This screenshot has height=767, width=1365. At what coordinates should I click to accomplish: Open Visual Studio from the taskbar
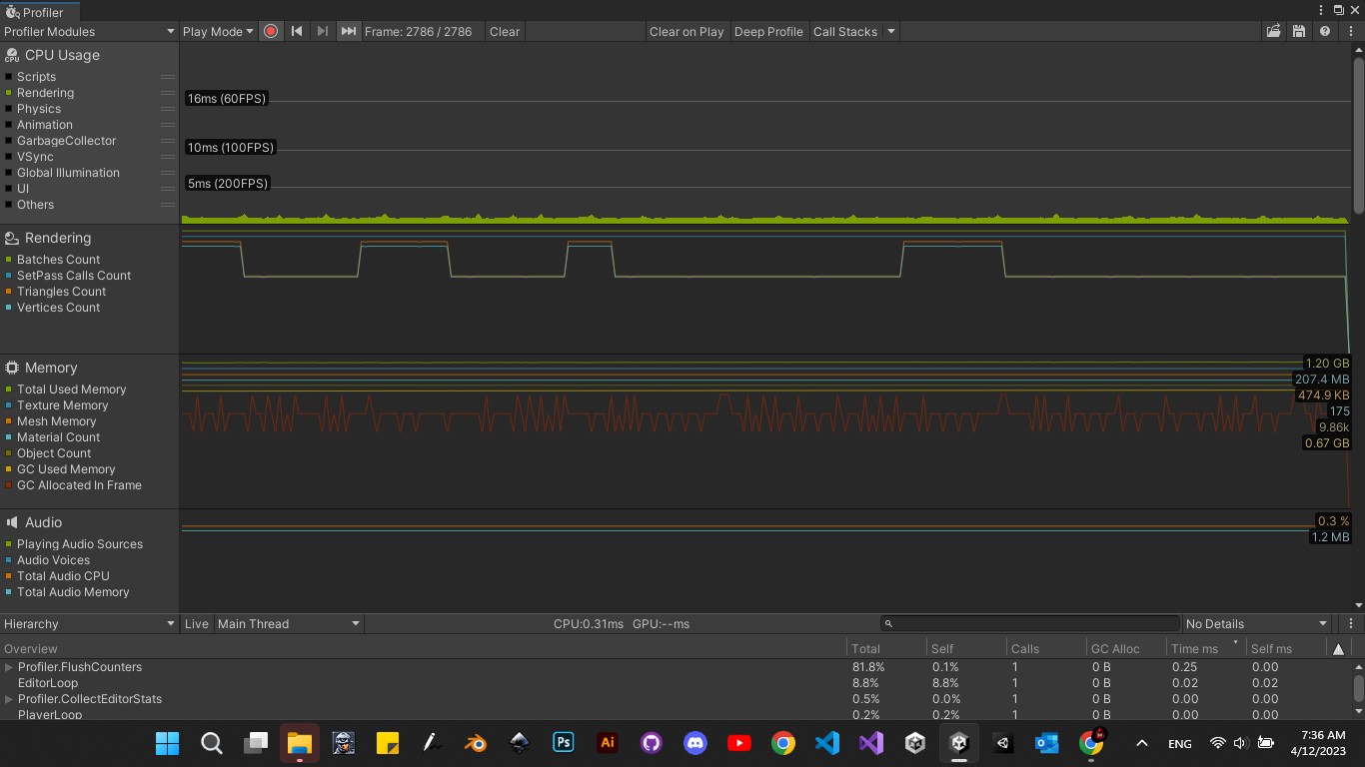[x=871, y=743]
